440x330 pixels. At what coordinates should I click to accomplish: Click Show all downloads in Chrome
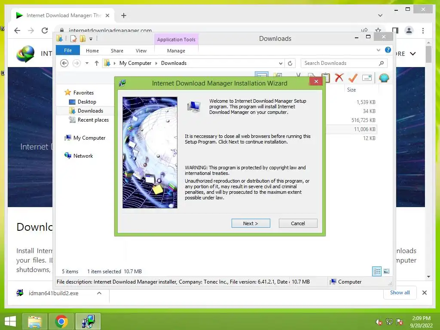(x=400, y=293)
